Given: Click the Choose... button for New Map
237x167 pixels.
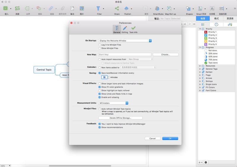Looking at the screenshot, I should [166, 54].
